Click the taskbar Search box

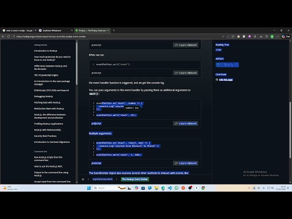[109, 188]
